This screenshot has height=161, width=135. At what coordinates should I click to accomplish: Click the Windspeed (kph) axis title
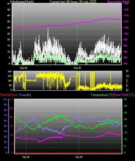(x=22, y=2)
